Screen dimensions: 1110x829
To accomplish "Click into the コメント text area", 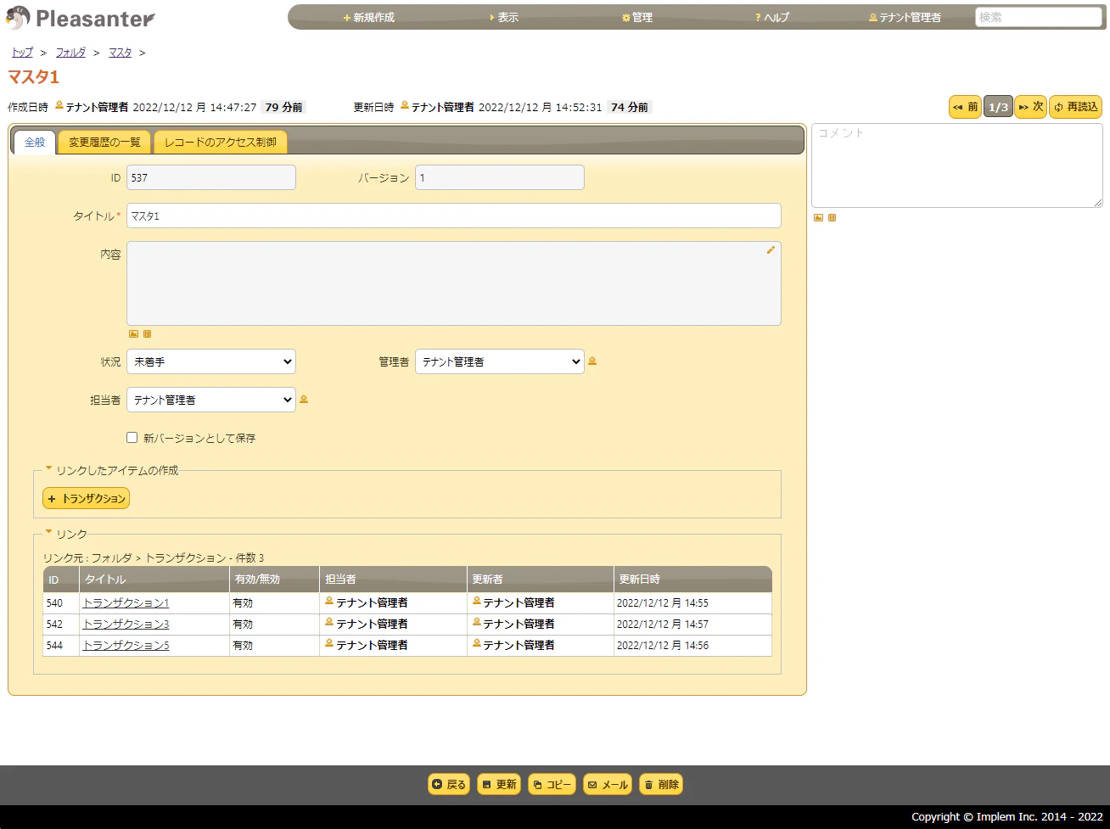I will [x=957, y=165].
